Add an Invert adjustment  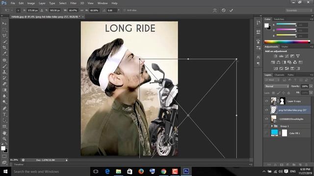[276, 68]
